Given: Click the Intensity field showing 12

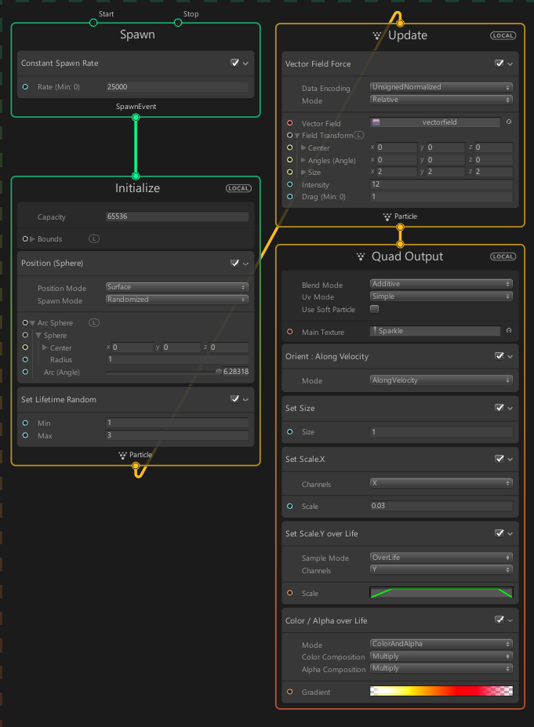Looking at the screenshot, I should coord(441,184).
